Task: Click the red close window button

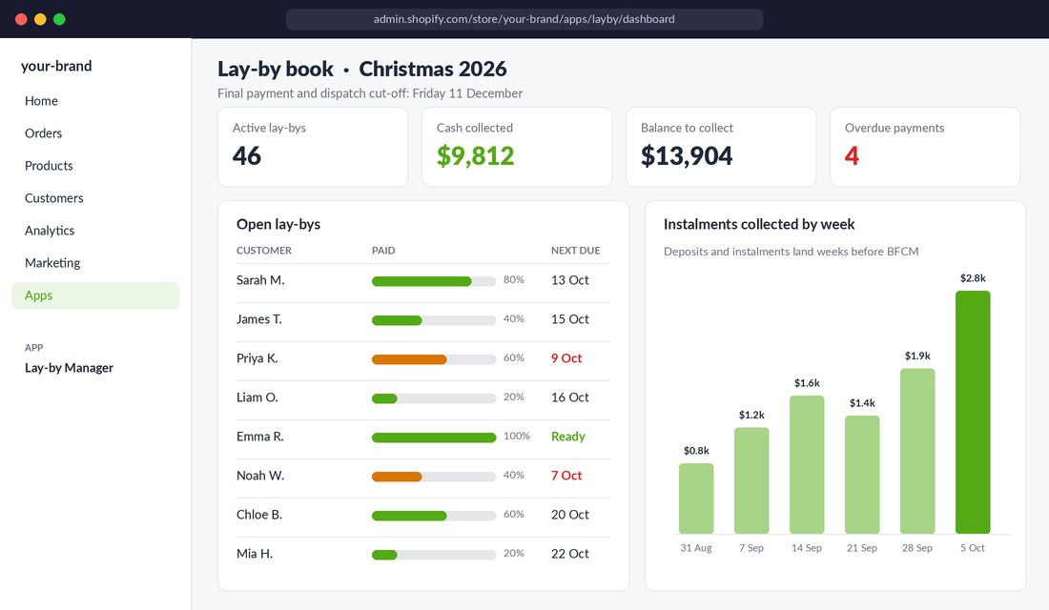Action: point(21,19)
